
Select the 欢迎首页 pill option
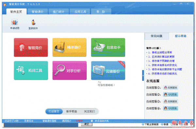[x=54, y=111]
